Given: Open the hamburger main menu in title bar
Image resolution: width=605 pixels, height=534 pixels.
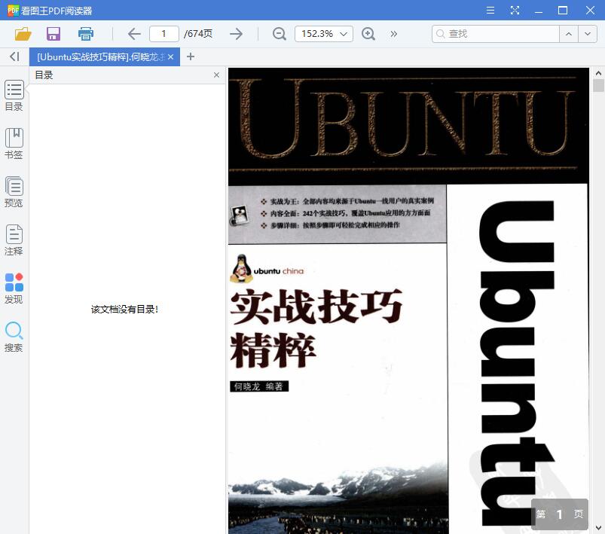Looking at the screenshot, I should click(490, 10).
